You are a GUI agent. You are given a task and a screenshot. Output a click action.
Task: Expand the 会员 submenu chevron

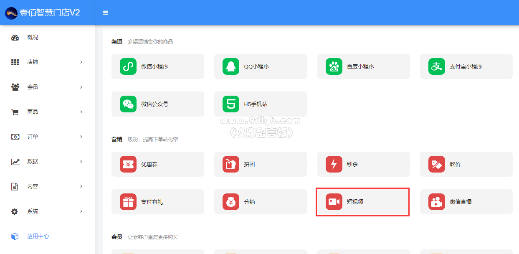(x=81, y=87)
